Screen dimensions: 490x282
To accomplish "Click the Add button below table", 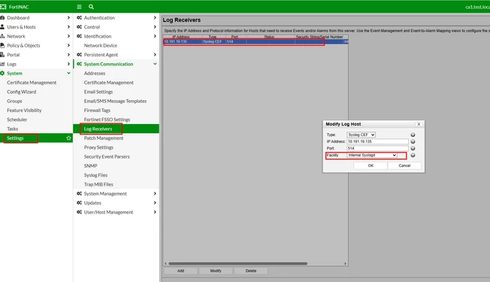I will click(x=180, y=271).
